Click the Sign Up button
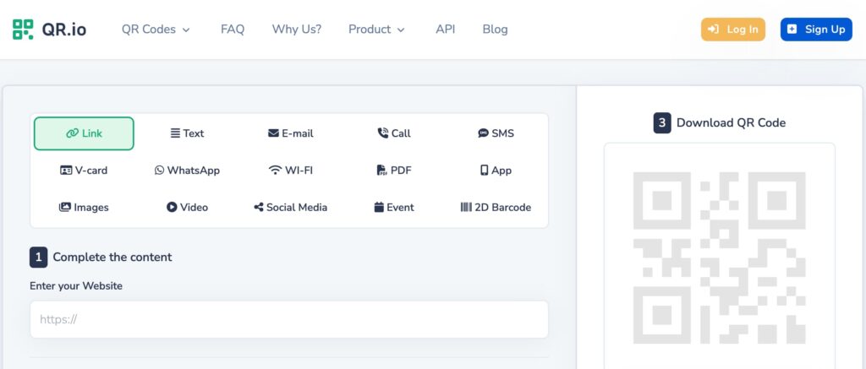Viewport: 866px width, 369px height. 815,30
